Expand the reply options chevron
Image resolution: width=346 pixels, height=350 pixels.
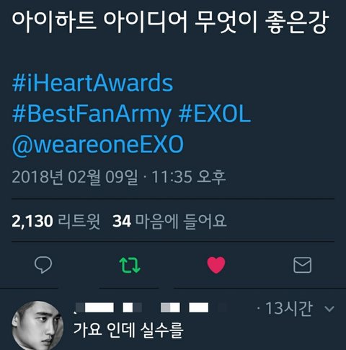[x=329, y=309]
